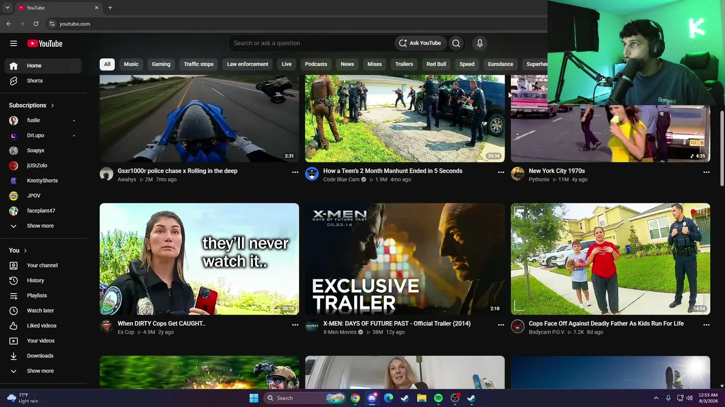Play the 'they'll never watch it' thumbnail
Image resolution: width=725 pixels, height=407 pixels.
199,259
